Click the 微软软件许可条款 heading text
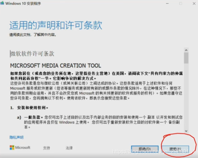198x158 pixels. coord(32,54)
